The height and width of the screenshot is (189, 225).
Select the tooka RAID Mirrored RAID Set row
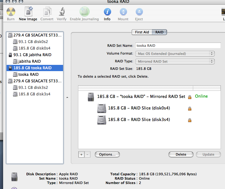[149, 96]
